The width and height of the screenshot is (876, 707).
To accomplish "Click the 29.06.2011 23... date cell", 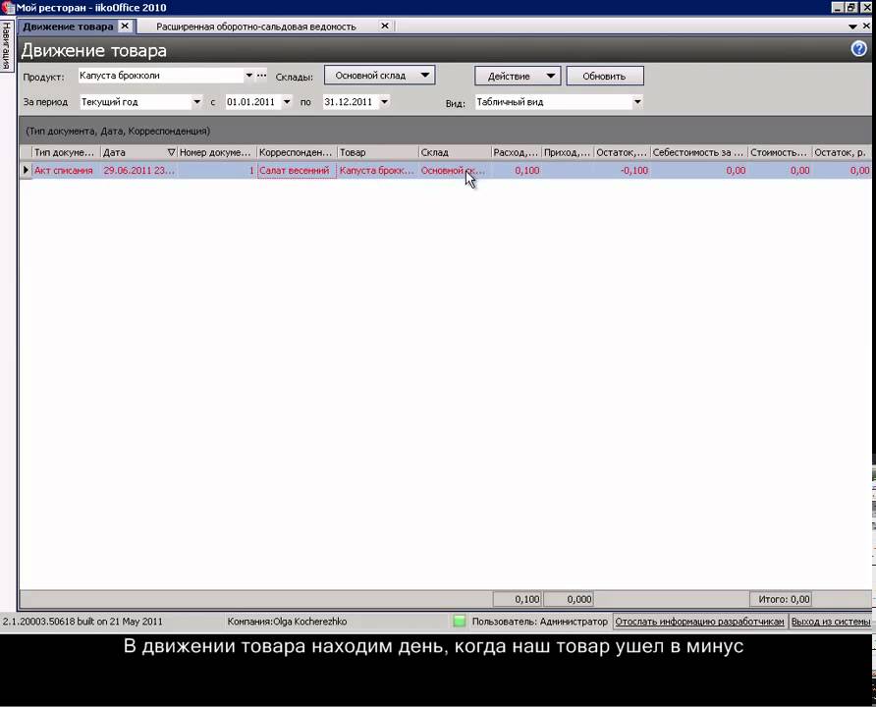I will click(138, 170).
